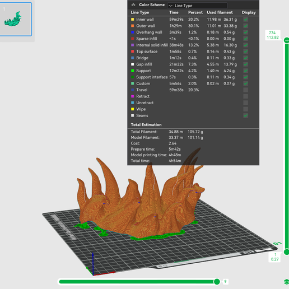Open the Line Type color scheme dropdown
Image resolution: width=289 pixels, height=289 pixels.
(197, 6)
